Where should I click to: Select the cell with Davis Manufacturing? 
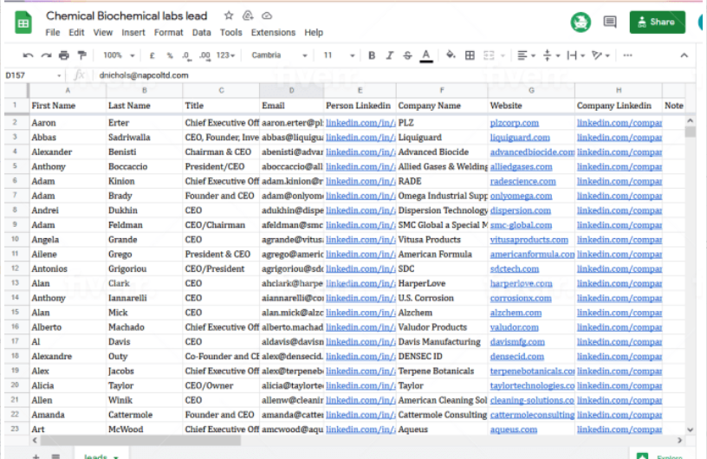coord(441,342)
